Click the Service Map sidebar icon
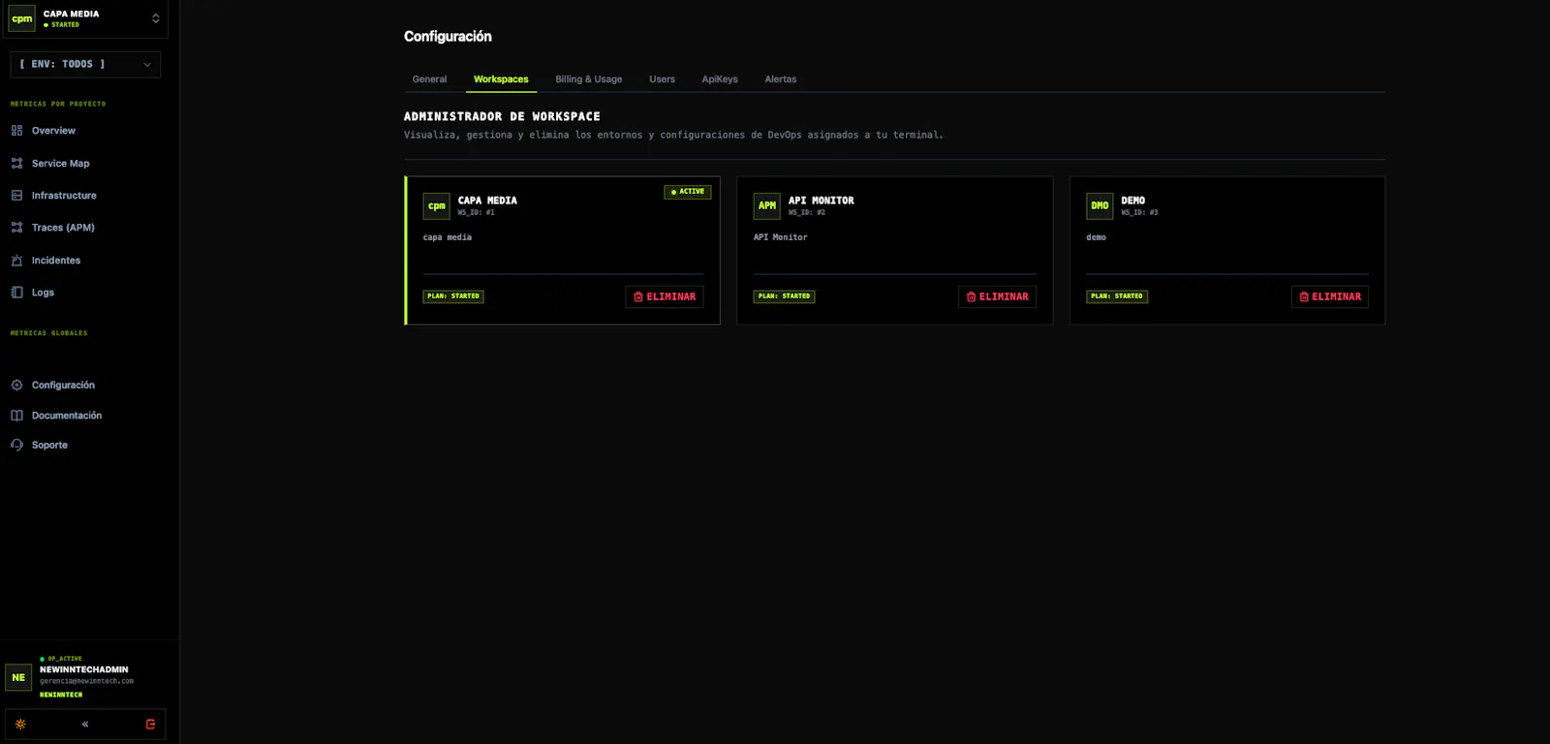The width and height of the screenshot is (1550, 744). point(16,164)
